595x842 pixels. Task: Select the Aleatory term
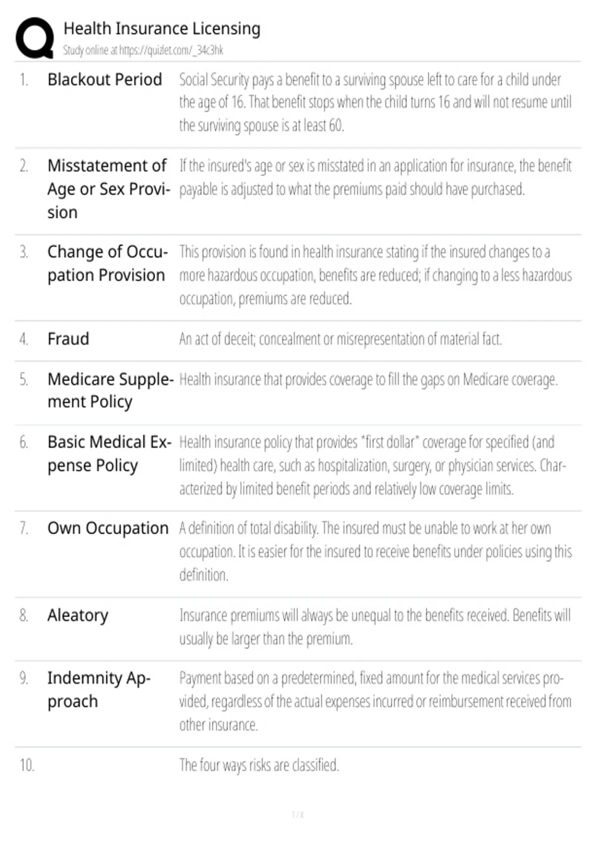(x=78, y=616)
